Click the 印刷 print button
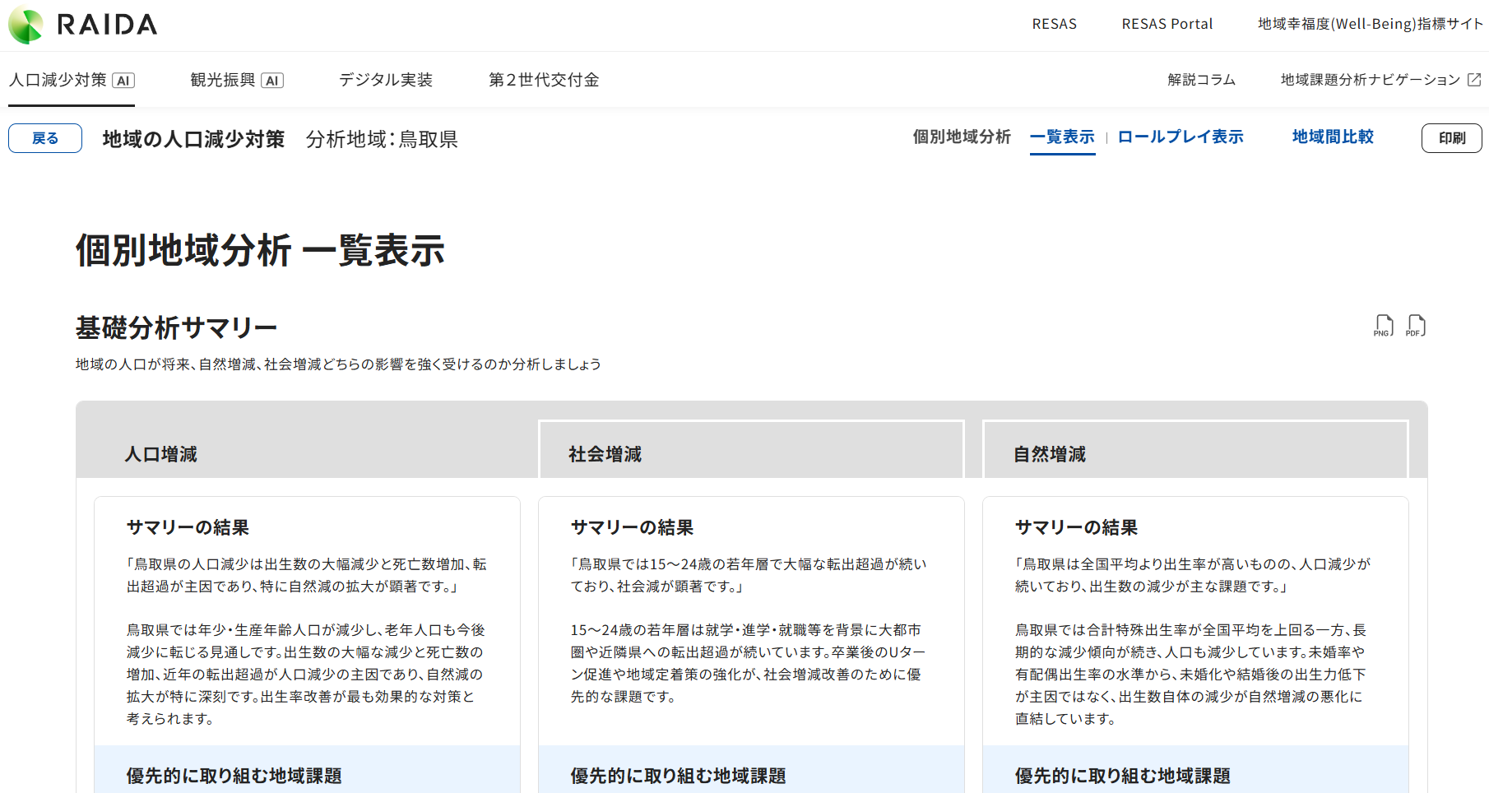This screenshot has width=1489, height=793. [x=1451, y=138]
